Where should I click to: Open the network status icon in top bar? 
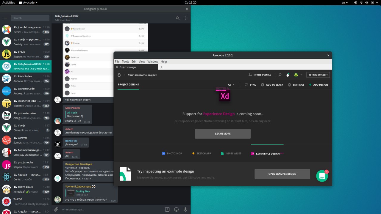pos(361,2)
